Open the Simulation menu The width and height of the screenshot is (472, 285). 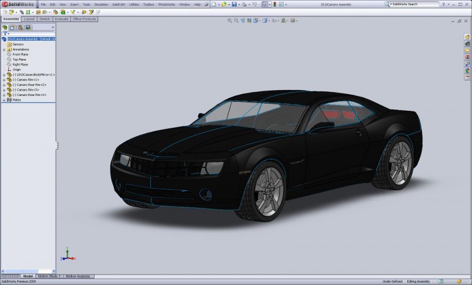(101, 5)
